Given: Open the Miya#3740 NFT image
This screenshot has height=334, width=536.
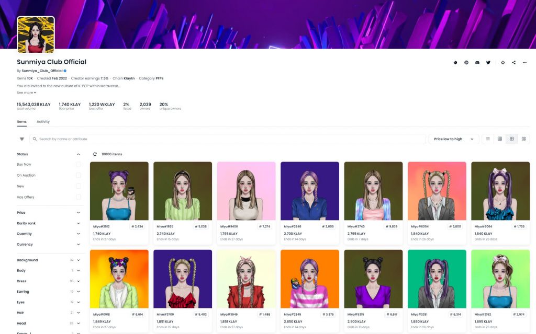Looking at the screenshot, I should [x=374, y=191].
